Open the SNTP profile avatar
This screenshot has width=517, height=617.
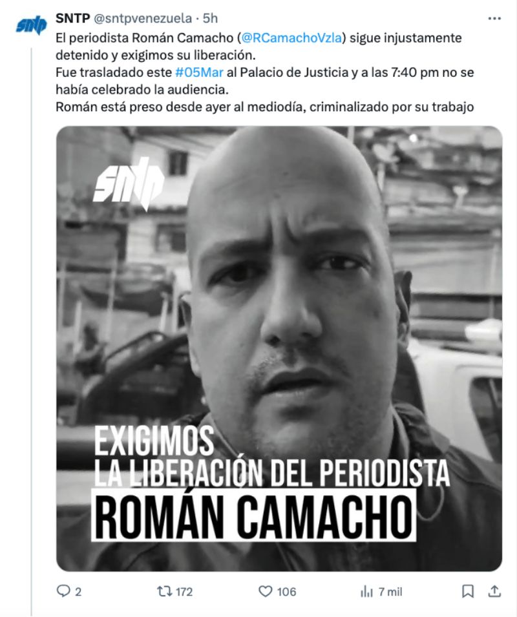click(31, 25)
